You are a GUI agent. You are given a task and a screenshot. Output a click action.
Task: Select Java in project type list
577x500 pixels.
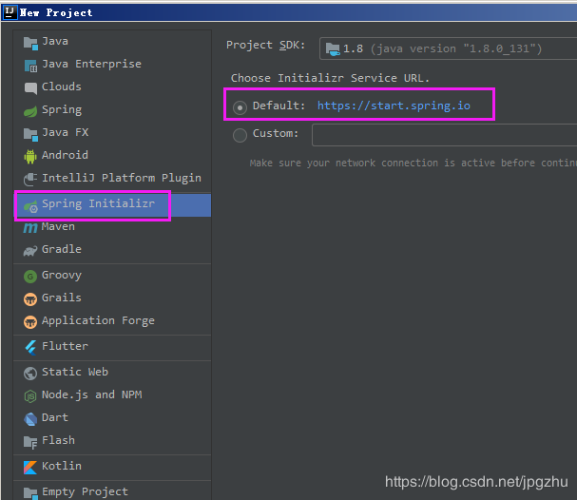click(x=112, y=41)
